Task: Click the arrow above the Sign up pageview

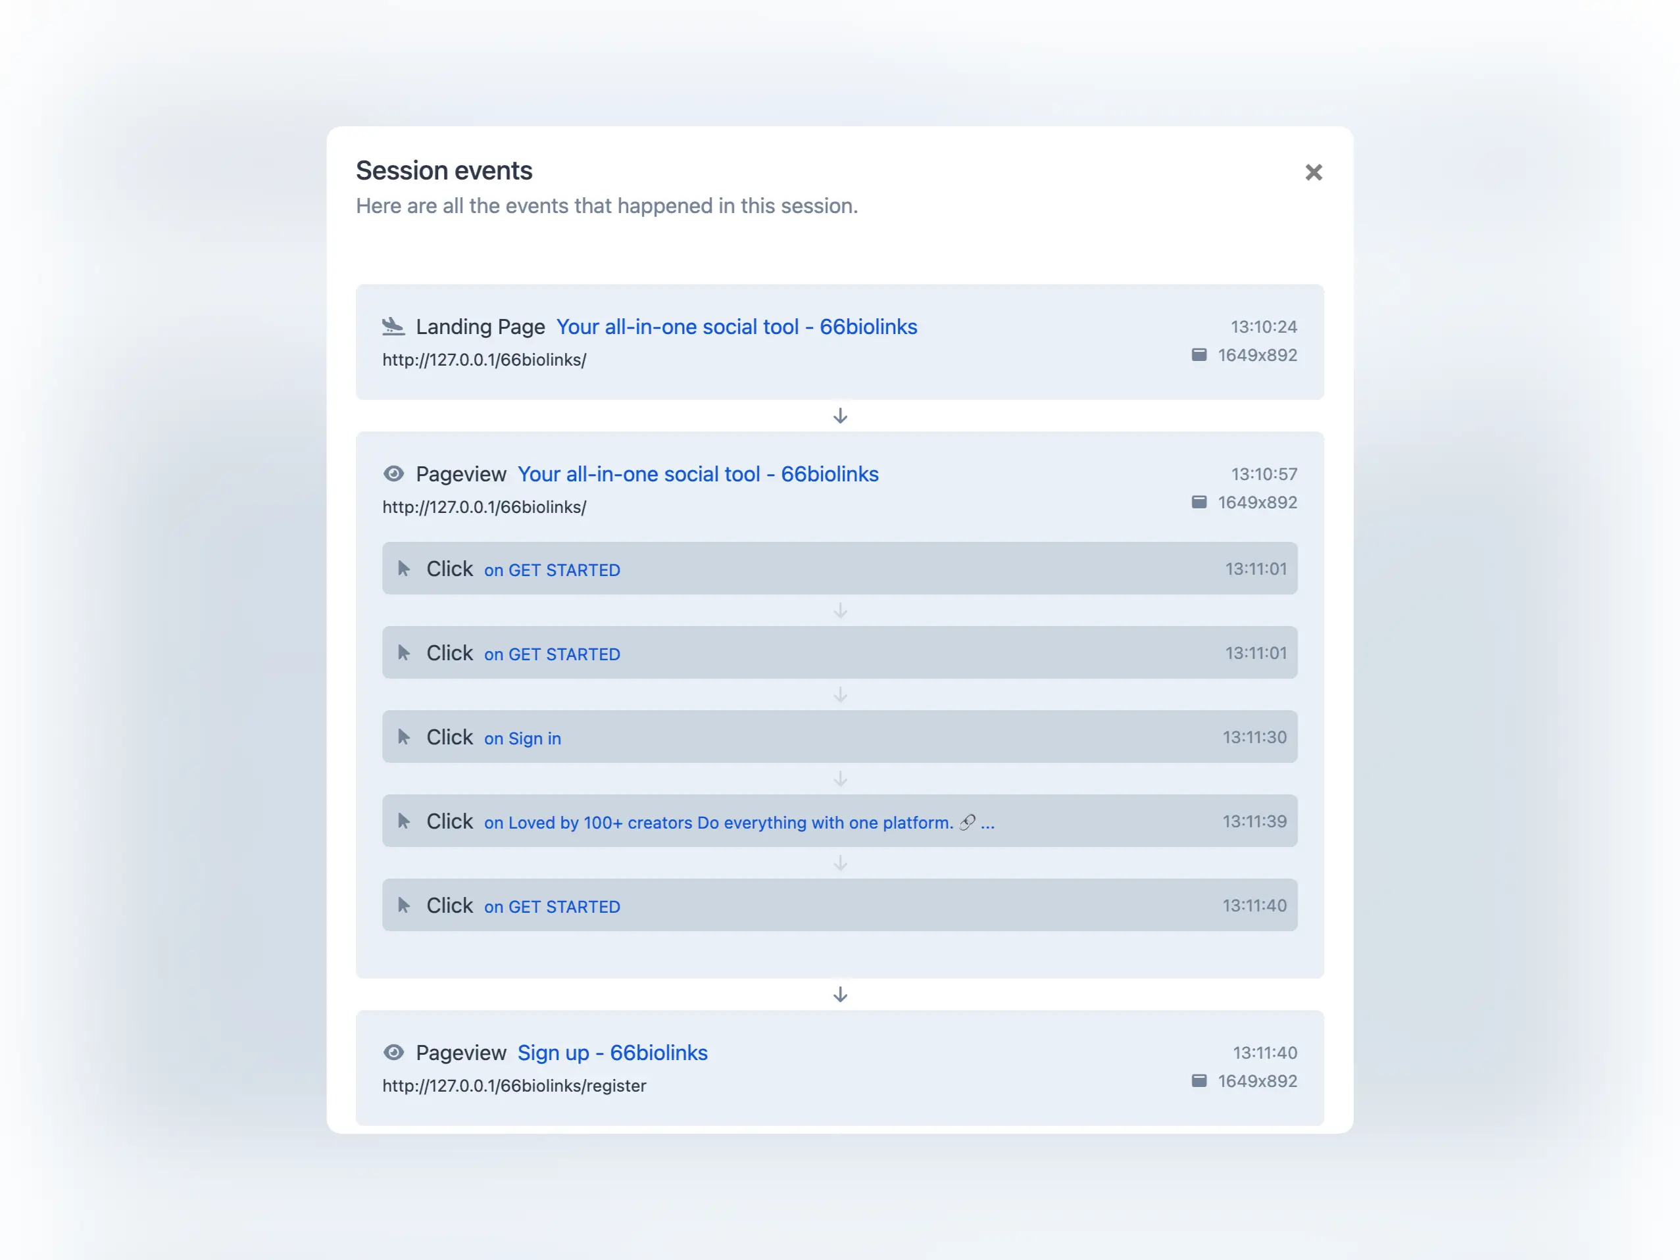Action: [840, 996]
